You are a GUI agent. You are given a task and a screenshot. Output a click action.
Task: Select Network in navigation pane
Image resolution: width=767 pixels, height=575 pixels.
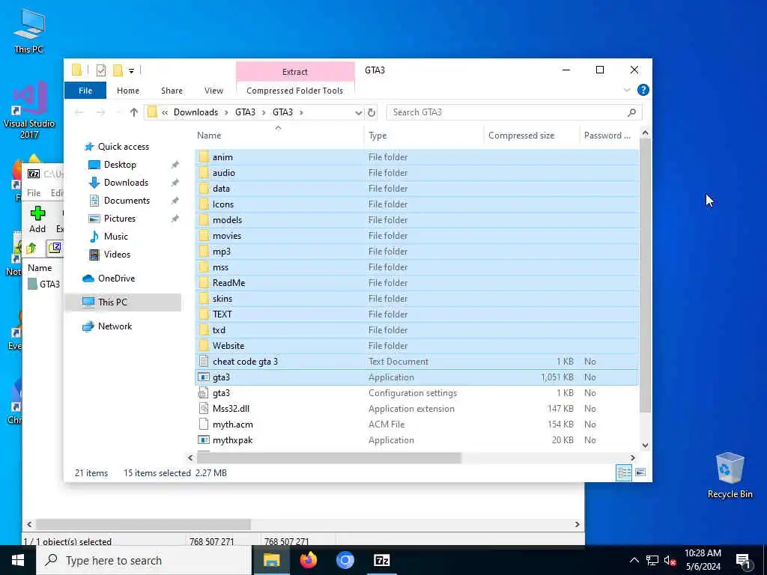115,326
